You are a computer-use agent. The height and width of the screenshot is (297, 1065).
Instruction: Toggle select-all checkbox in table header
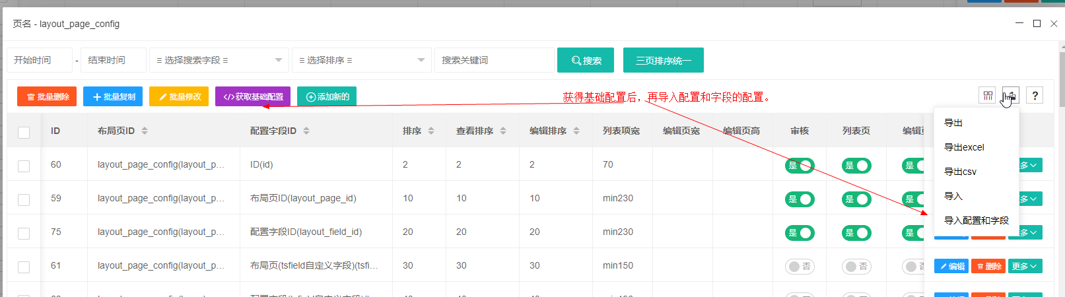24,132
